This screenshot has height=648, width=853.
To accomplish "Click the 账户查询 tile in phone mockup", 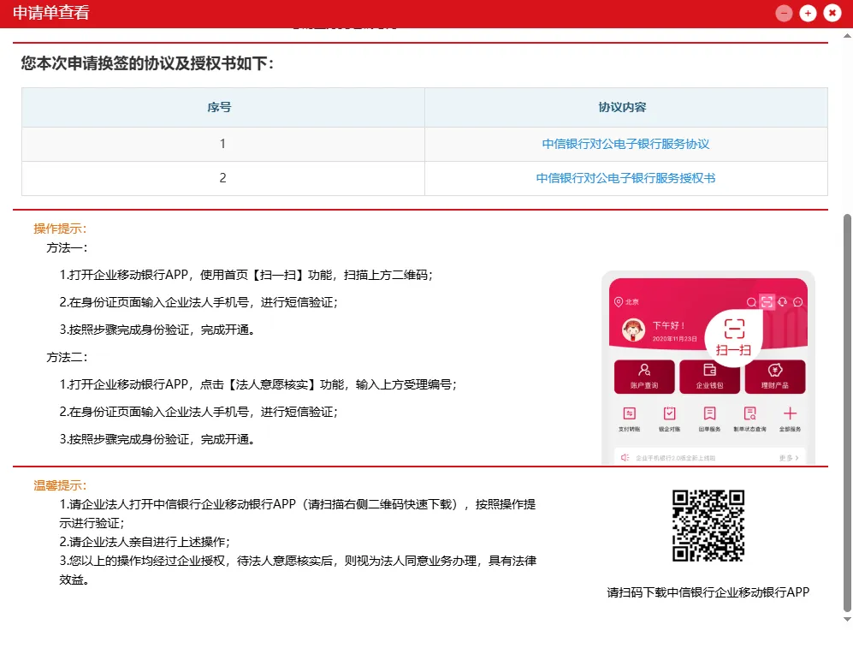I will point(644,377).
